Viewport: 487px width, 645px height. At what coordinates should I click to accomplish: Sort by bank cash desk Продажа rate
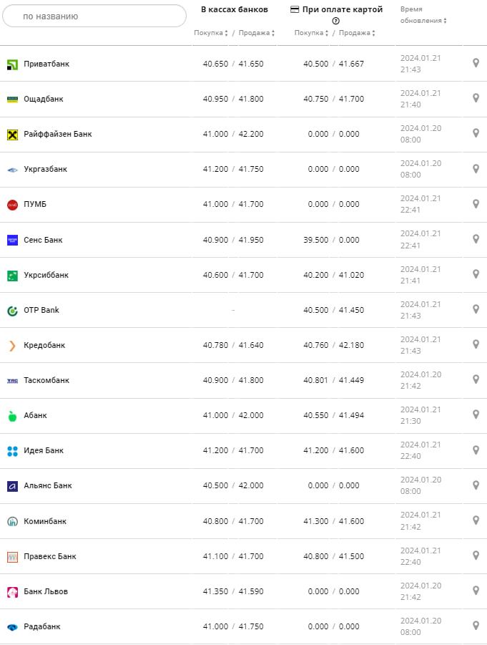tap(255, 33)
